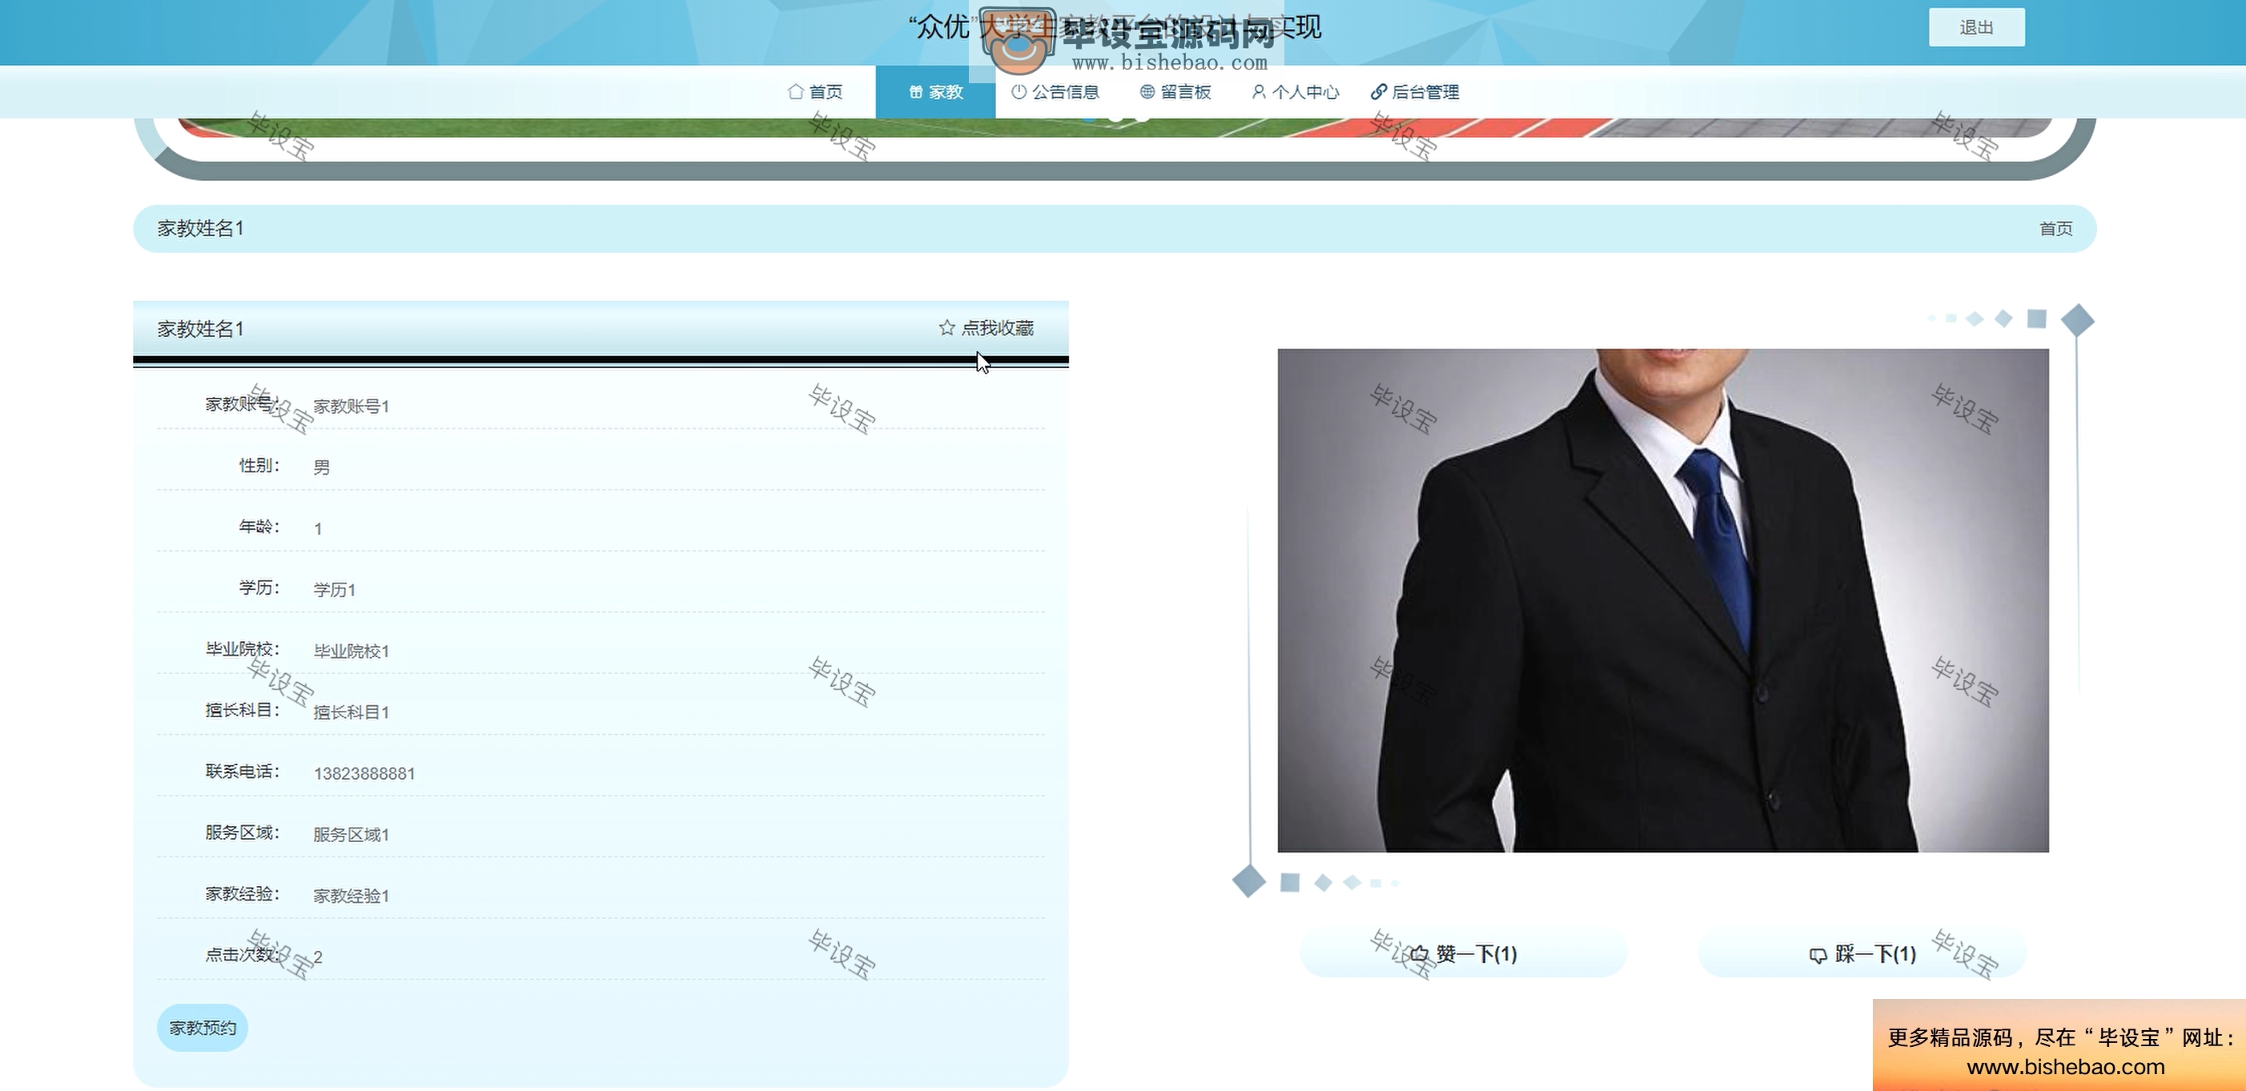Click the home icon beside 首页
2246x1091 pixels.
795,91
